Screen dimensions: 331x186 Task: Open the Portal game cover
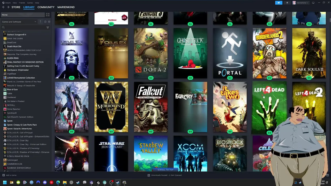pos(230,53)
